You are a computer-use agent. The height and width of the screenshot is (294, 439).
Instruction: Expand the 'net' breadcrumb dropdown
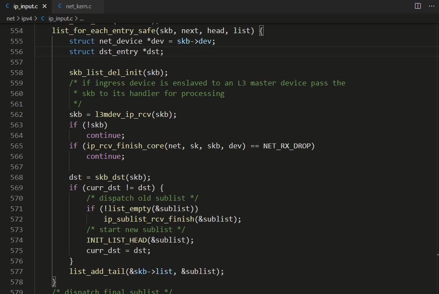(10, 18)
